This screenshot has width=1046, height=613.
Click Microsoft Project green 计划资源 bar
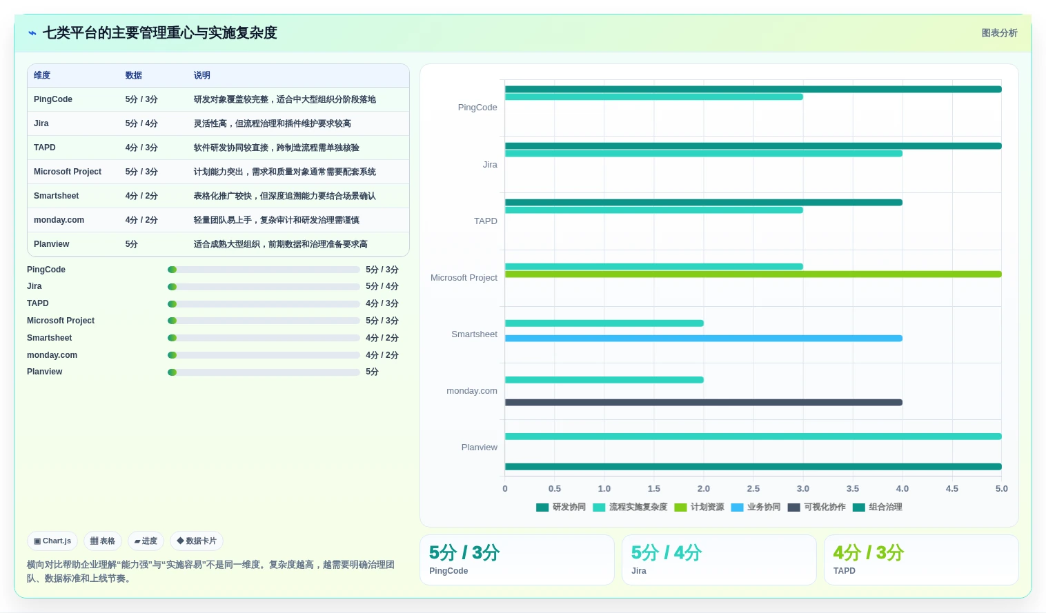[x=753, y=274]
